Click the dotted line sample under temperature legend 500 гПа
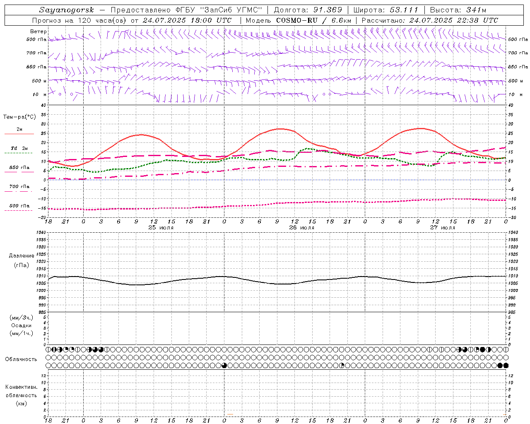 pyautogui.click(x=19, y=210)
